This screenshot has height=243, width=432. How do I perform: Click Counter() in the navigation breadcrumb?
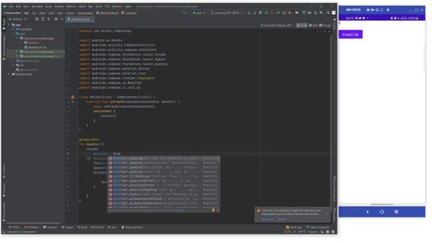pos(129,13)
